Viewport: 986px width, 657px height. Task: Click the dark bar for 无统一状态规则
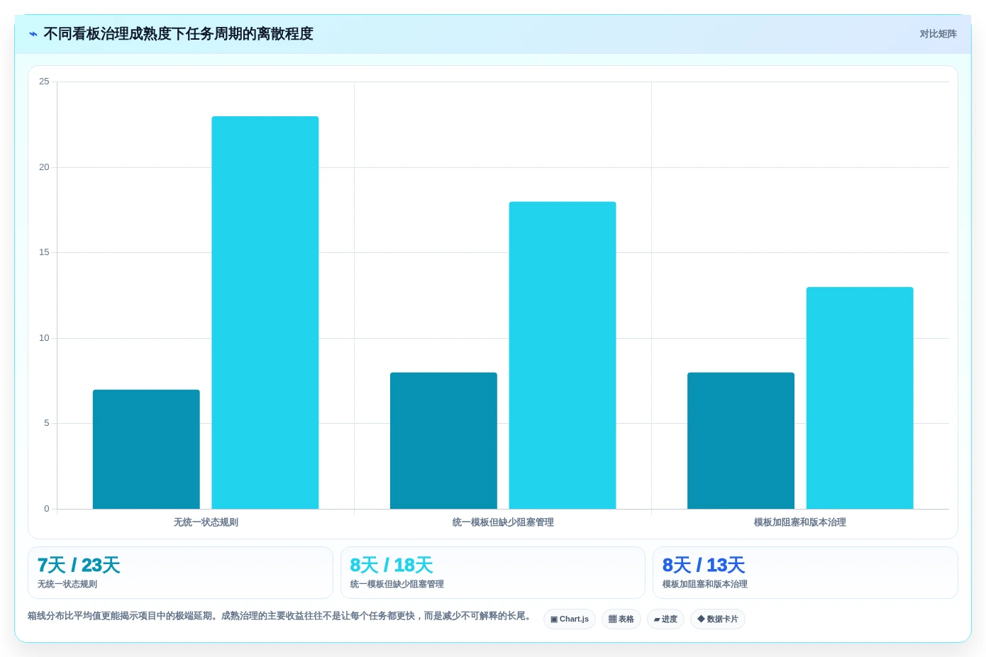click(x=146, y=449)
